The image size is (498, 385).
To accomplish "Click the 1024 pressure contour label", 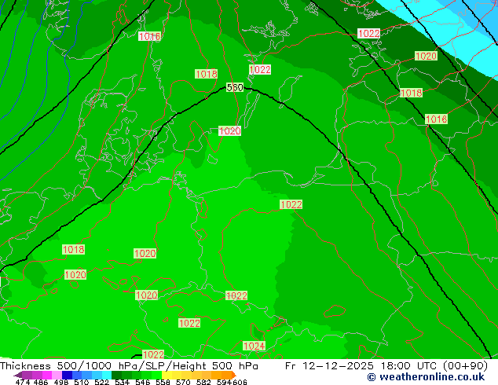I will (x=254, y=346).
